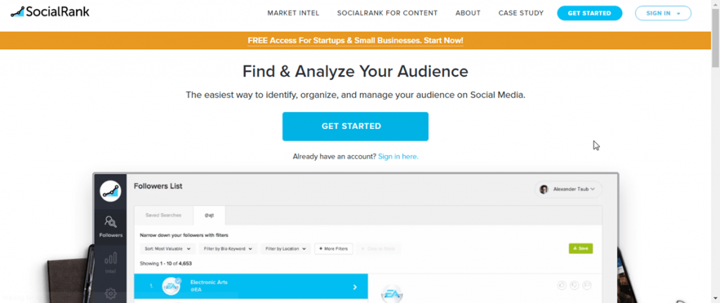Open the settings gear sidebar icon
This screenshot has height=303, width=720.
pos(110,293)
